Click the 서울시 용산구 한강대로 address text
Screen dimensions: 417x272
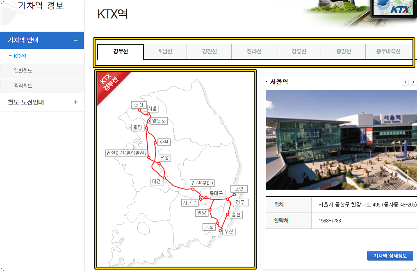click(x=367, y=204)
